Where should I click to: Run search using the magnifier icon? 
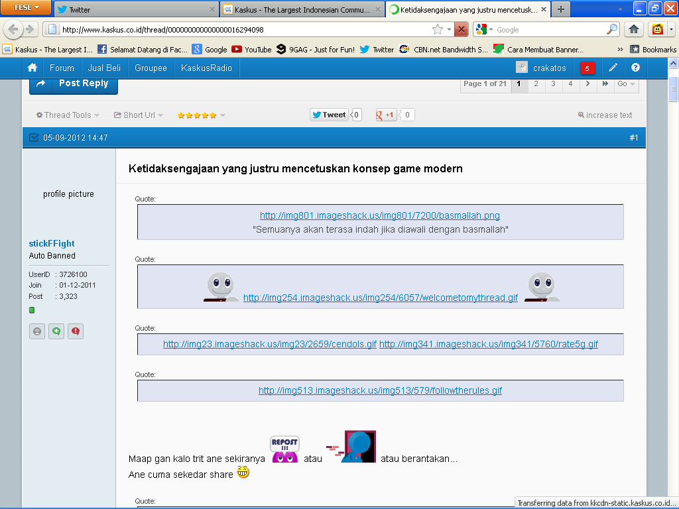tap(611, 29)
